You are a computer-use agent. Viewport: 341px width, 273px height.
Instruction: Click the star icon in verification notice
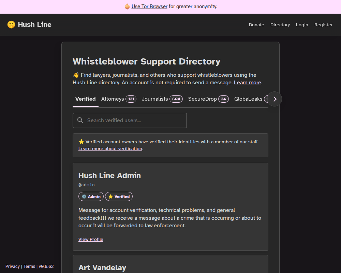click(x=81, y=142)
